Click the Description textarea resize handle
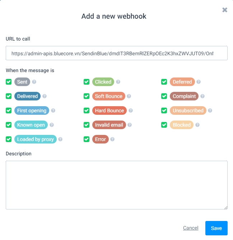The width and height of the screenshot is (233, 240). (226, 207)
